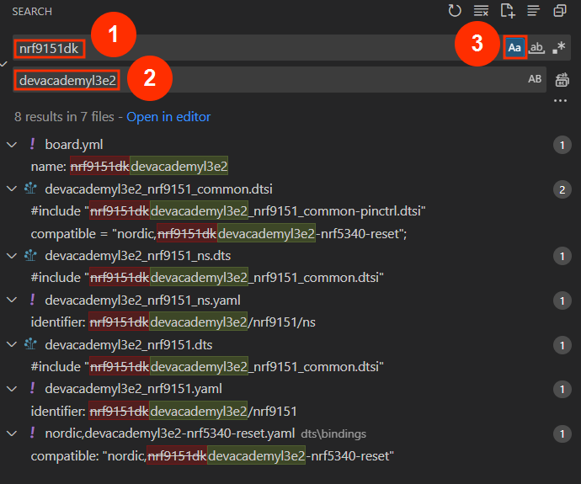Click YAML icon beside nrf5340-reset.yaml
The height and width of the screenshot is (484, 581).
click(32, 433)
